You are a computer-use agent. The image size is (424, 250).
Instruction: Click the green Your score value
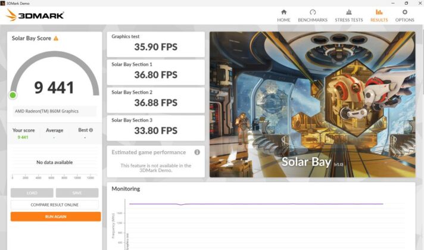[23, 137]
